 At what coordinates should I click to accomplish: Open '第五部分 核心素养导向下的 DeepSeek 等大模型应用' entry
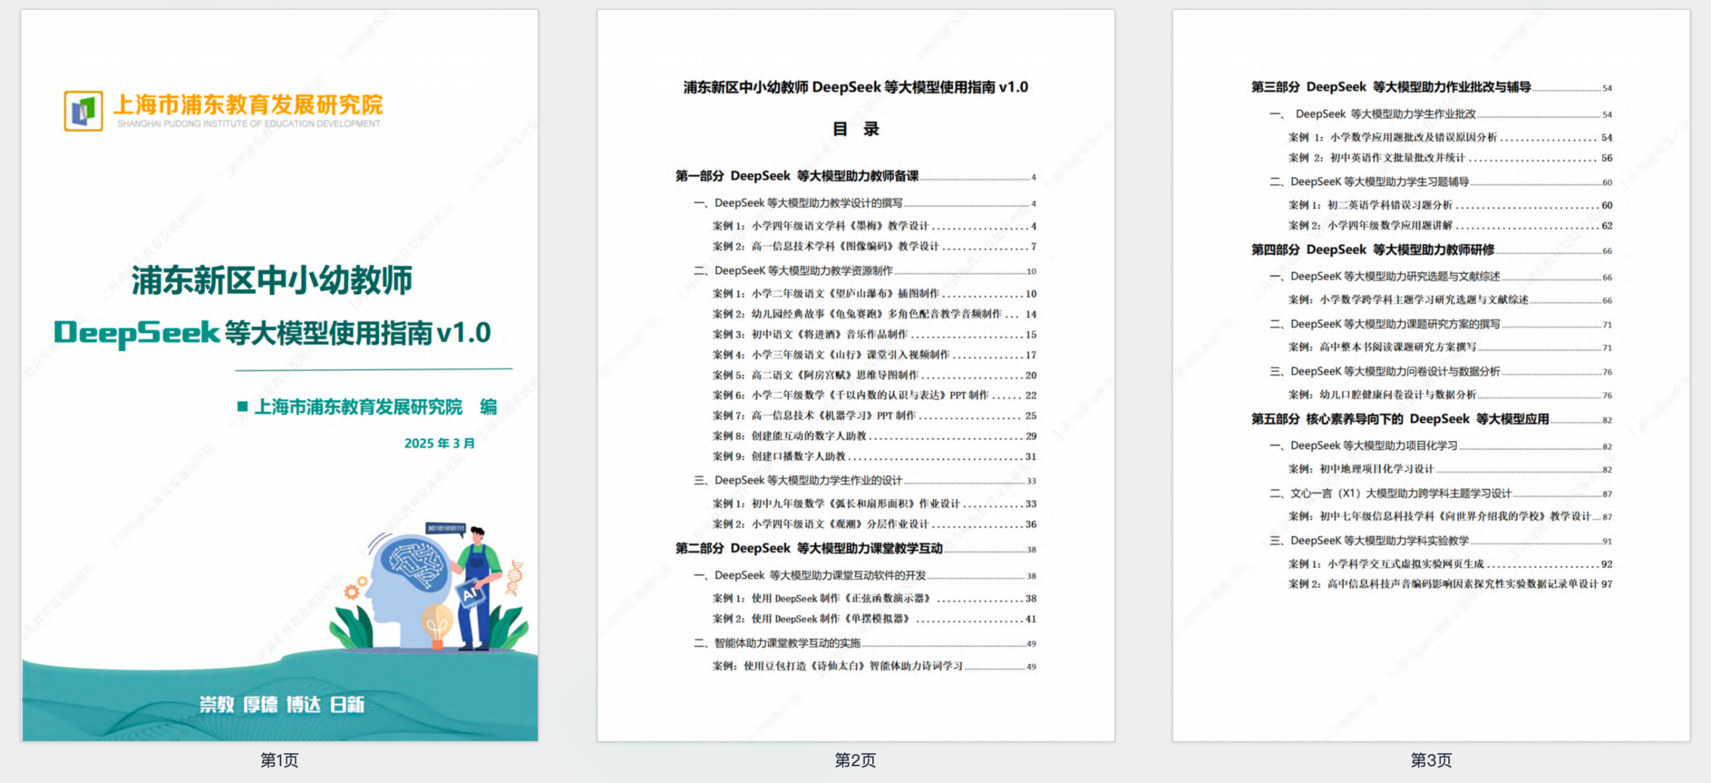(x=1432, y=420)
